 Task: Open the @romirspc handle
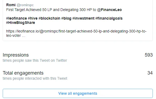[x=25, y=5]
